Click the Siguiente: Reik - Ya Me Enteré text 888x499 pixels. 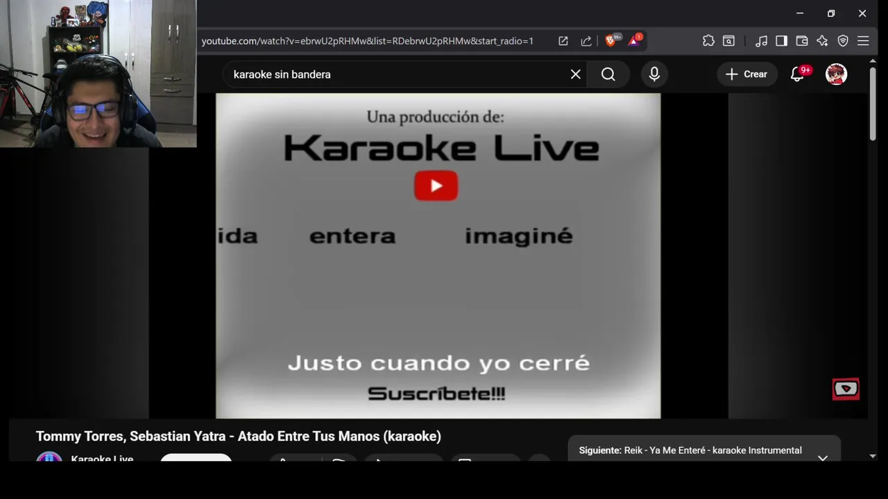click(x=690, y=450)
